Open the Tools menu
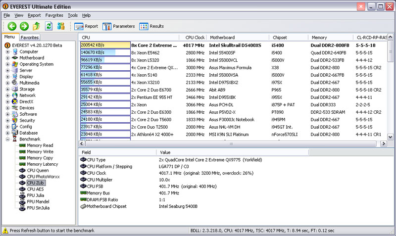Viewport: 396px width, 236px height. click(73, 15)
